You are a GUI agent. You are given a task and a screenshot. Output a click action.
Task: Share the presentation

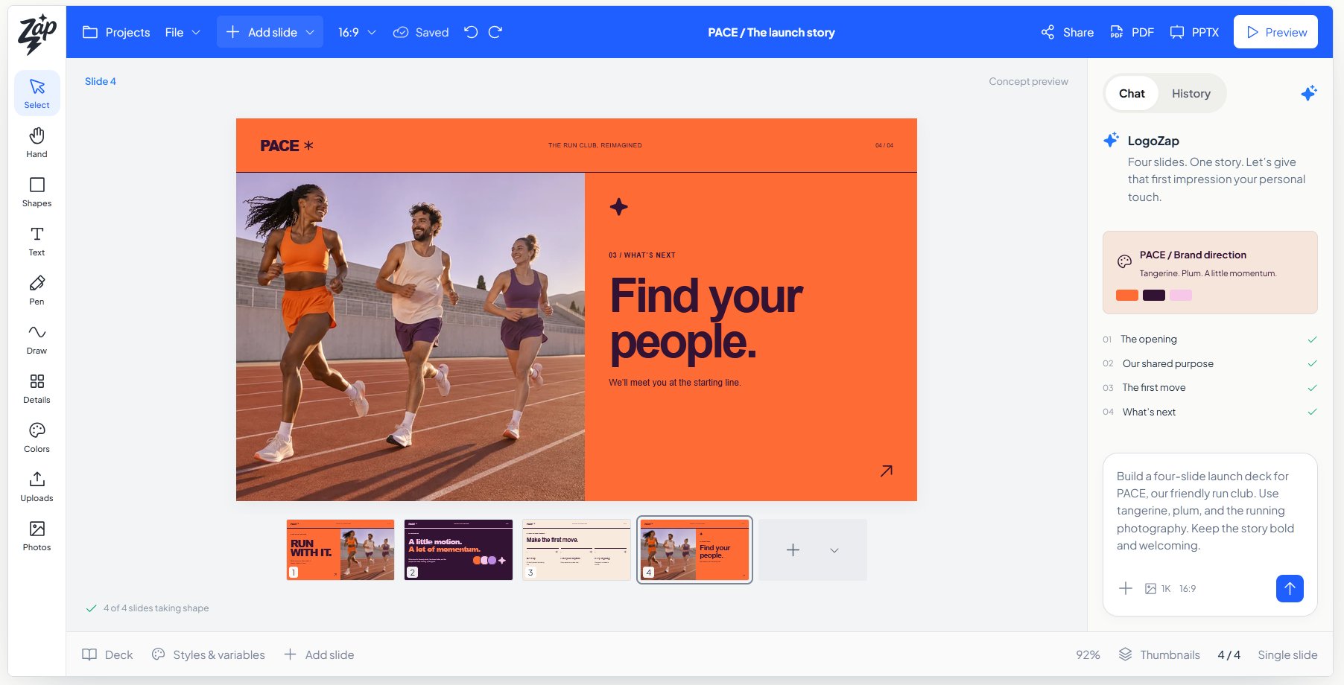pyautogui.click(x=1068, y=32)
